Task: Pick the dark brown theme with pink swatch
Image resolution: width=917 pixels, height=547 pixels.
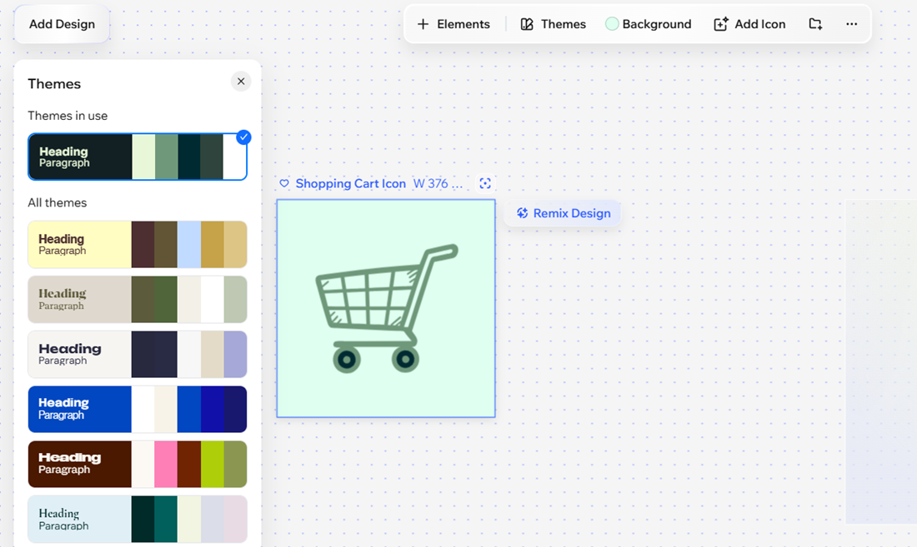Action: [x=138, y=464]
